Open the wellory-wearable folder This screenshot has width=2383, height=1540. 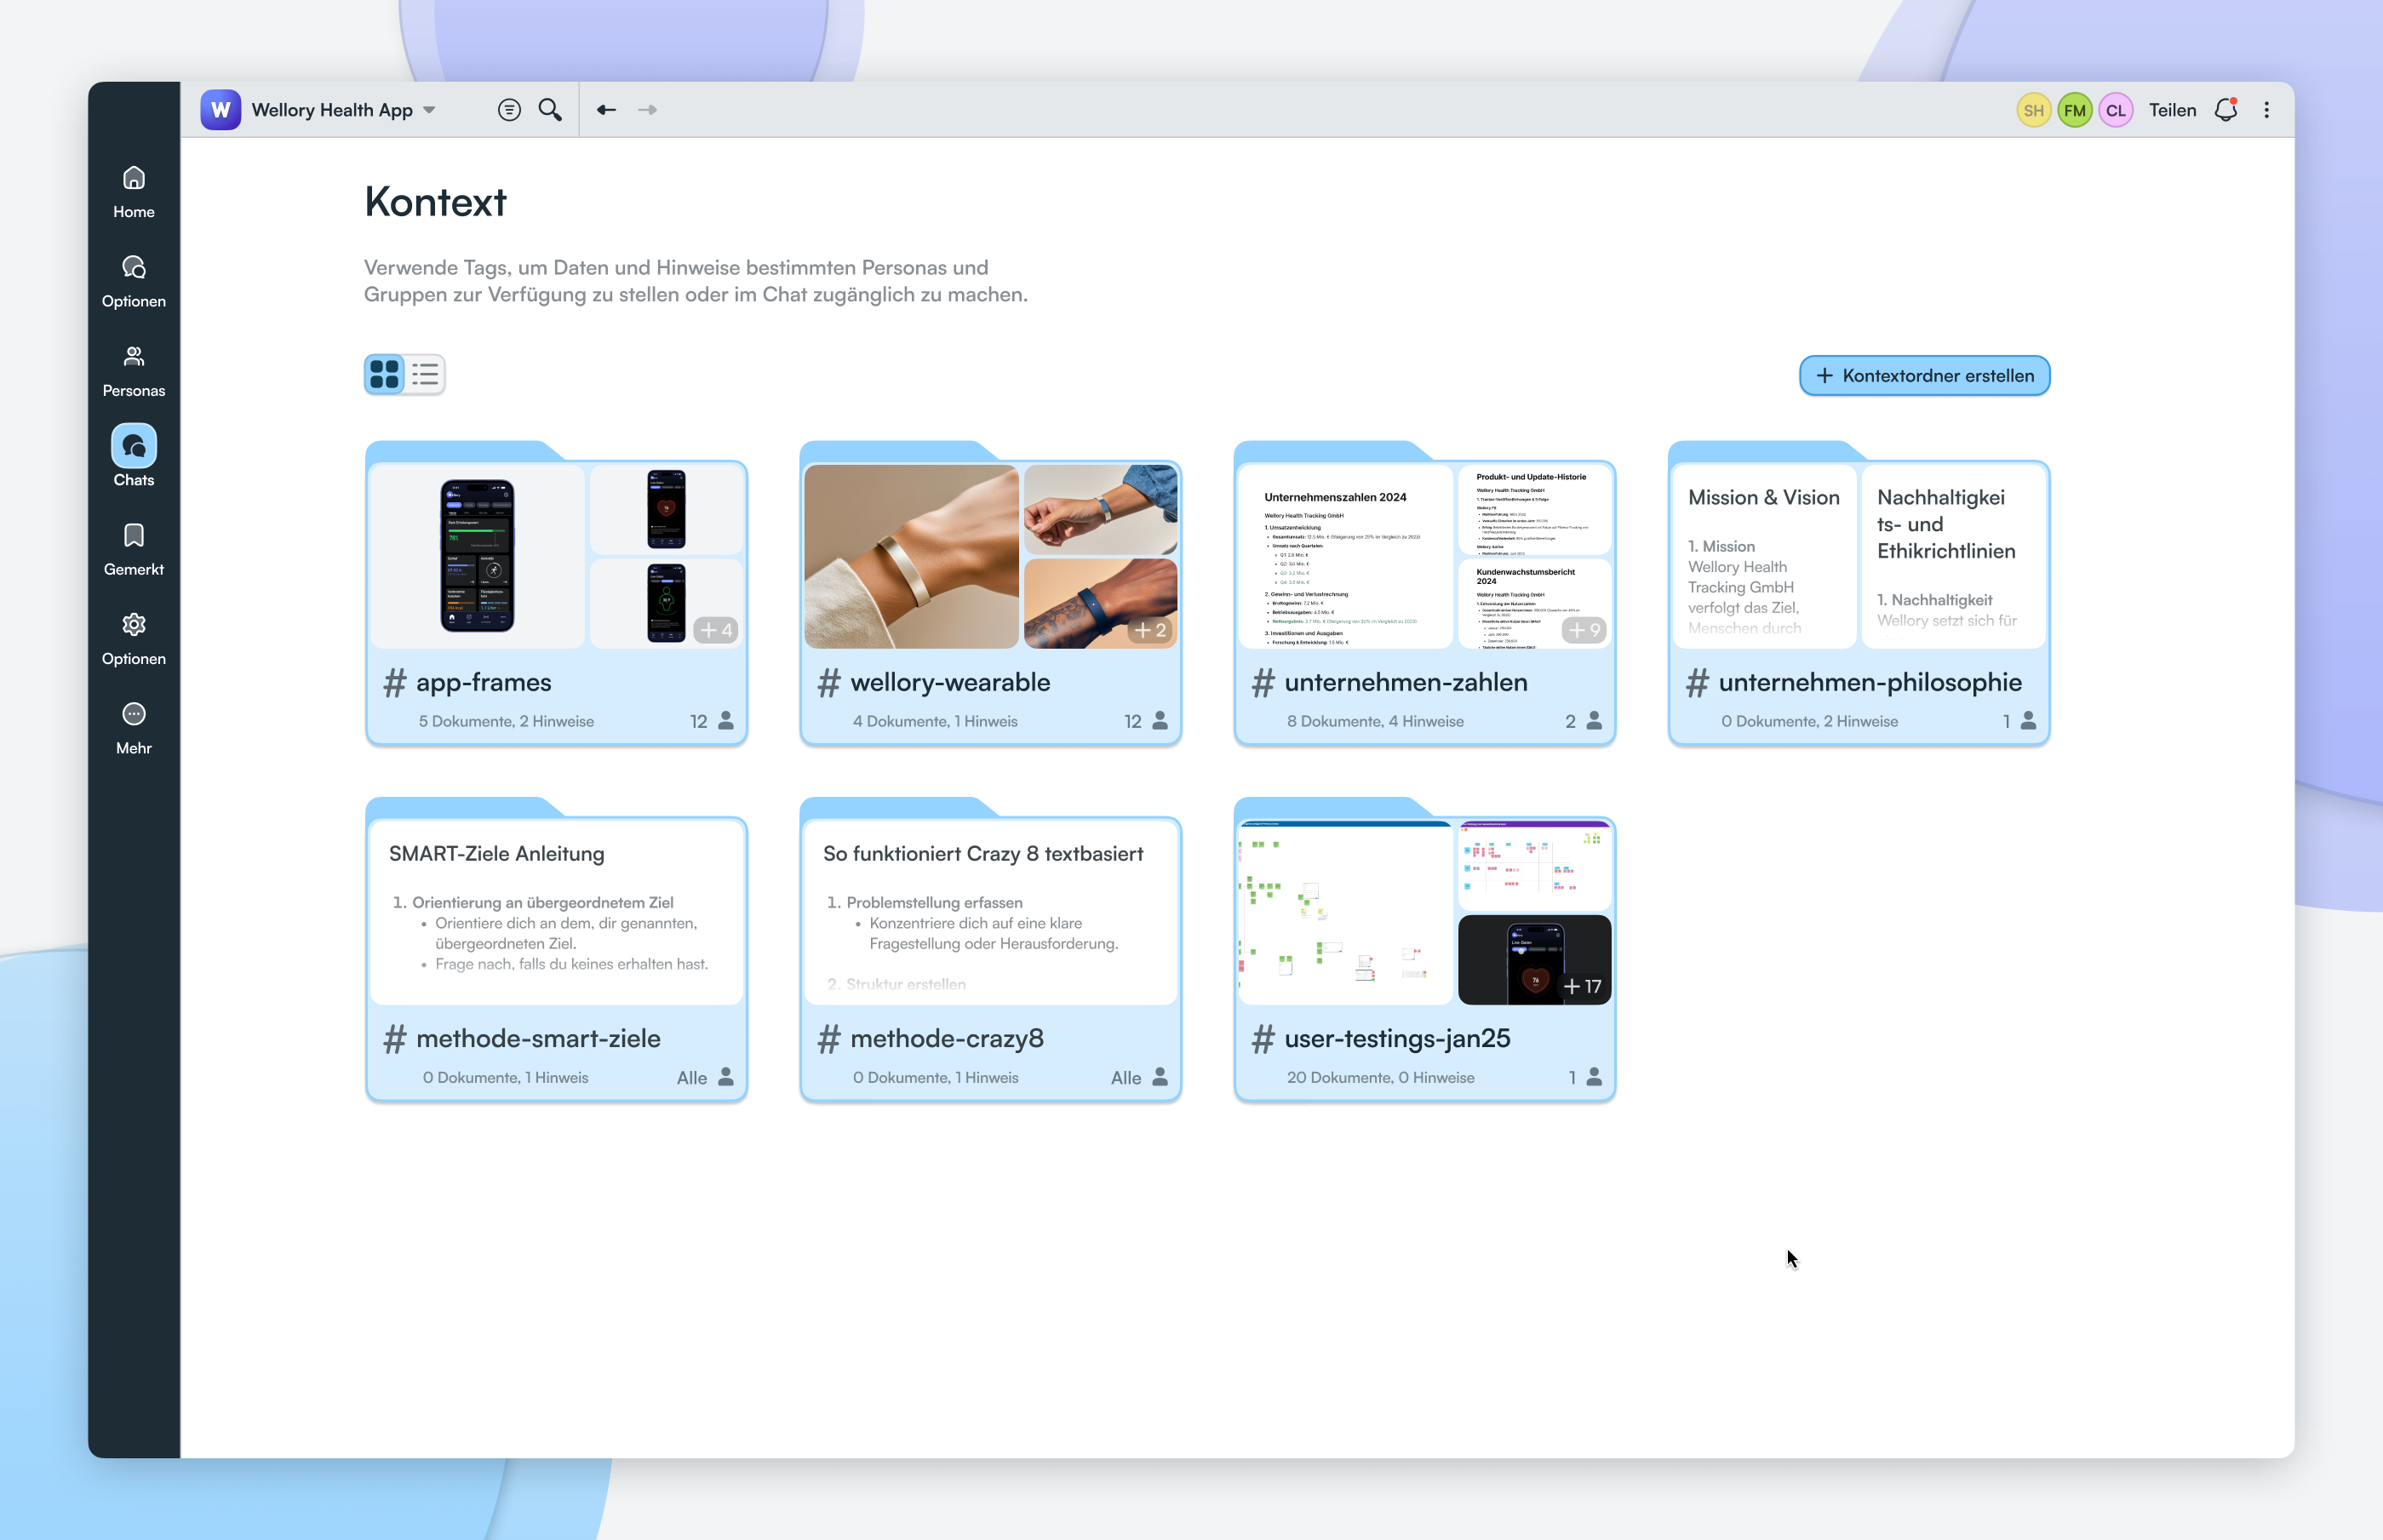pos(990,595)
